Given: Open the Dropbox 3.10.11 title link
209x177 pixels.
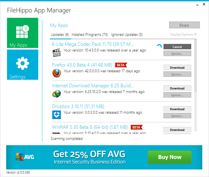Looking at the screenshot, I should tap(78, 106).
